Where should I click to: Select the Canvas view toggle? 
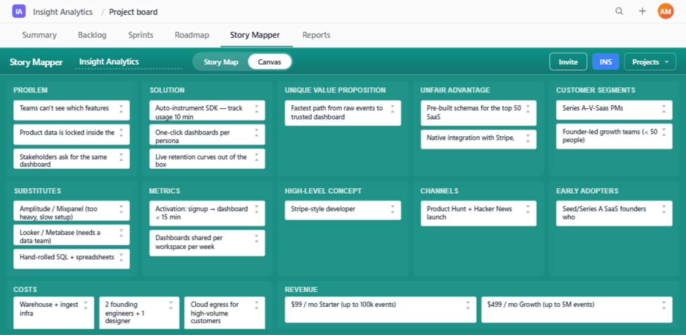pyautogui.click(x=269, y=62)
